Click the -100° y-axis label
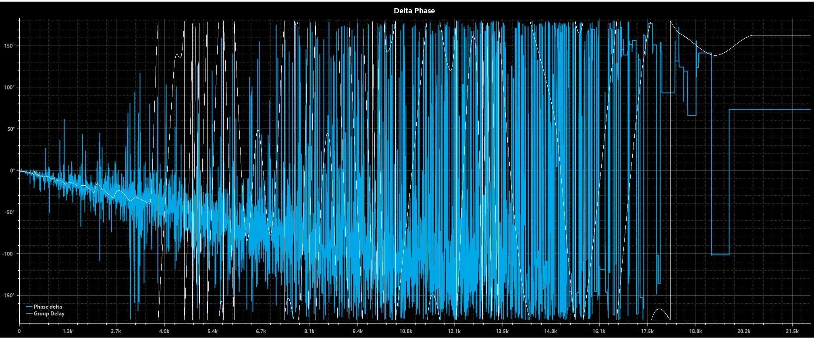Screen dimensions: 814x338 click(x=9, y=254)
